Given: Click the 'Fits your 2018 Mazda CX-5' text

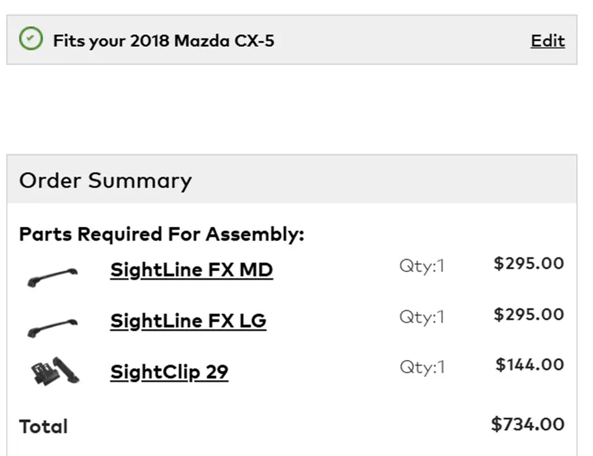Looking at the screenshot, I should [x=163, y=41].
